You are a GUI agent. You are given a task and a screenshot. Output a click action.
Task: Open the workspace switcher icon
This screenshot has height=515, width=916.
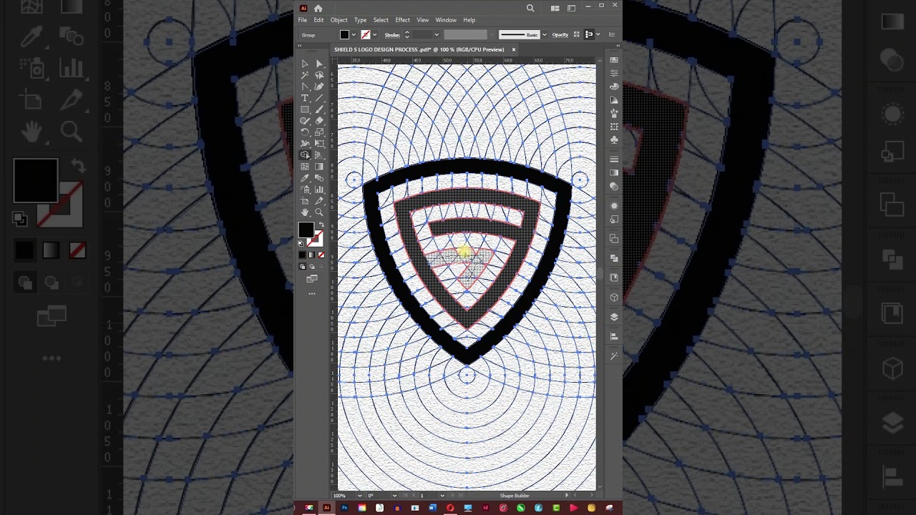coord(571,8)
